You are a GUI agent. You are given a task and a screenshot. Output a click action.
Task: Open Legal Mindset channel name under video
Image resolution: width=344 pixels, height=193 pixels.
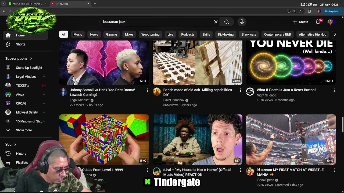coord(80,100)
